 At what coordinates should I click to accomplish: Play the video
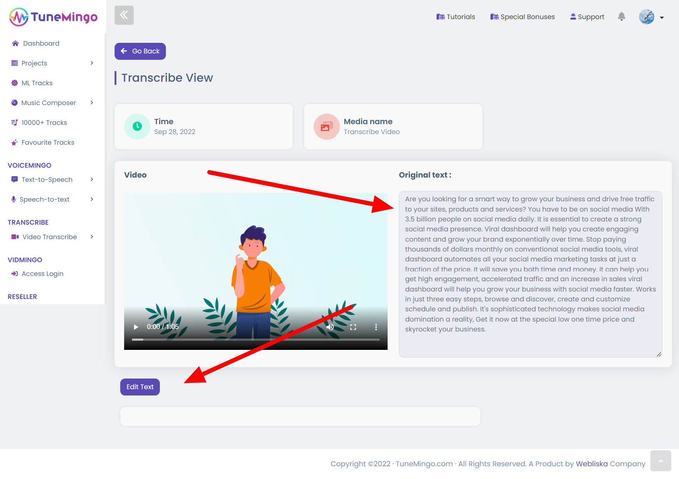(x=136, y=327)
